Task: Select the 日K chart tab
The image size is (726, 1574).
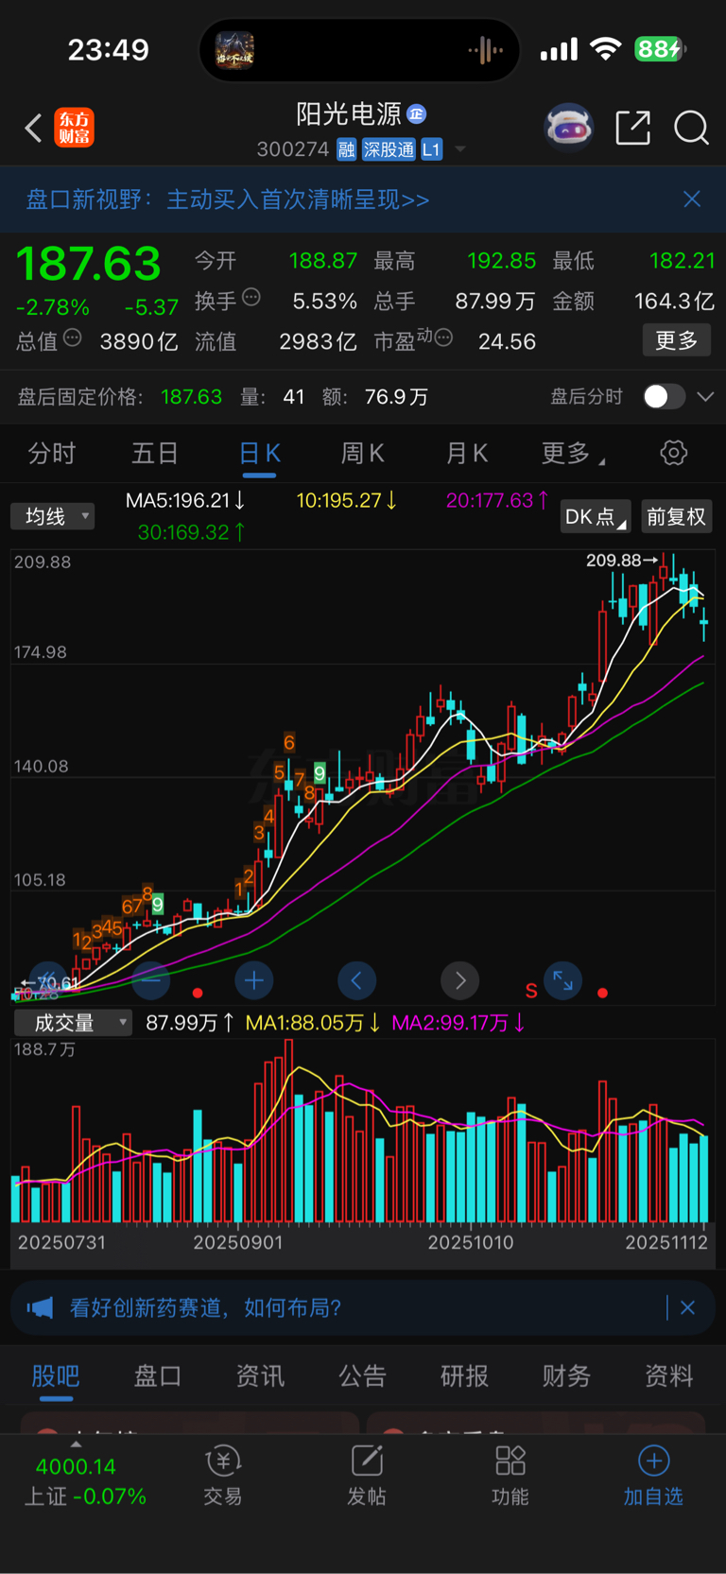Action: pyautogui.click(x=259, y=454)
